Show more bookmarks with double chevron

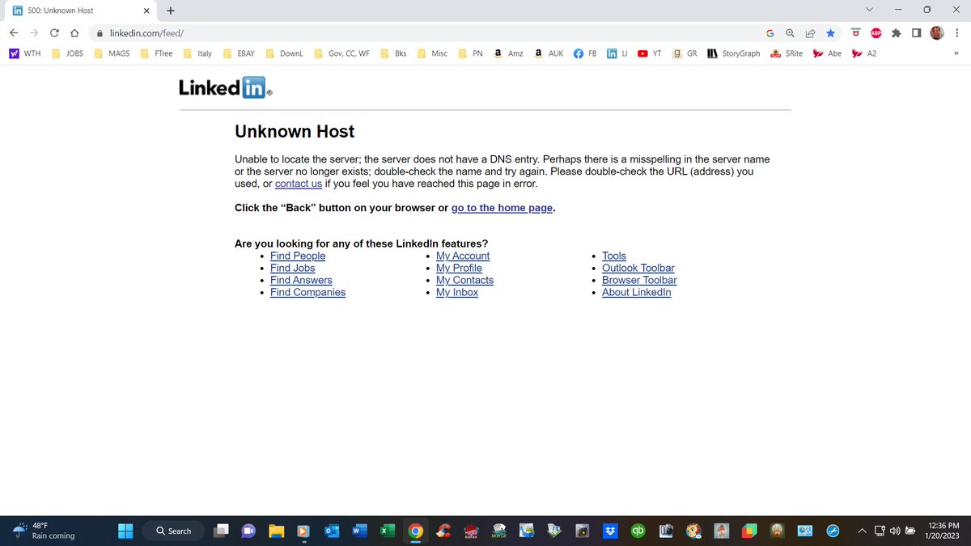coord(956,53)
